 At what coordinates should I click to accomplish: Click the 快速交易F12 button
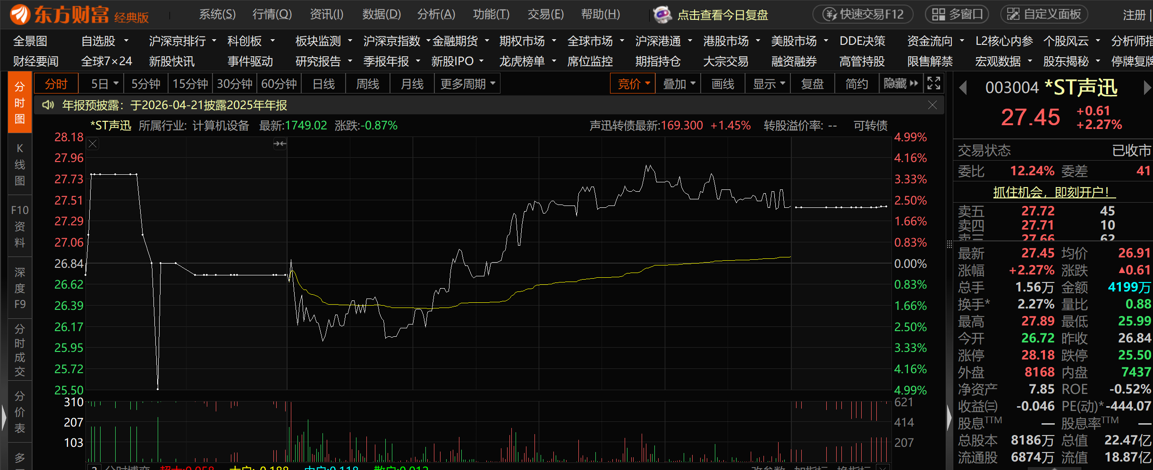(x=863, y=15)
